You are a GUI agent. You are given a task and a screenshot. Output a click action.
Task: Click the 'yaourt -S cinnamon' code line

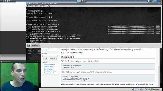70,77
